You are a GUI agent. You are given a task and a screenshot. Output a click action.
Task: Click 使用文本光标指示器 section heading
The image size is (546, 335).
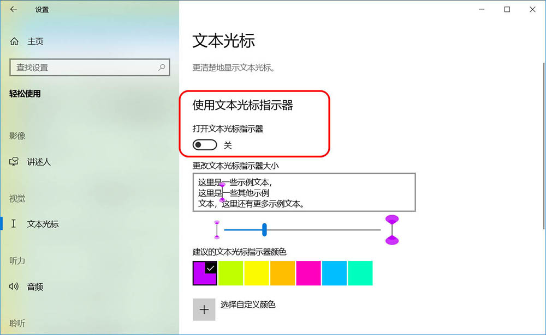tap(243, 105)
